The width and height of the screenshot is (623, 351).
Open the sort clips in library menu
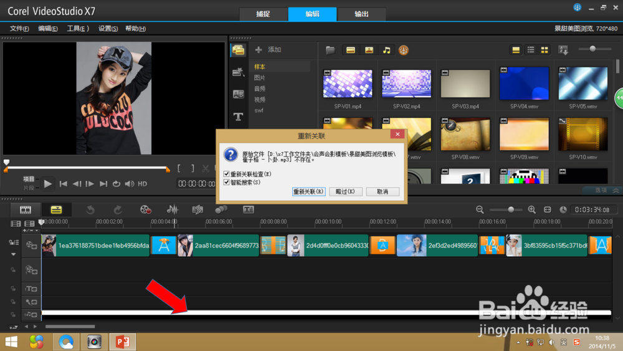click(x=563, y=50)
